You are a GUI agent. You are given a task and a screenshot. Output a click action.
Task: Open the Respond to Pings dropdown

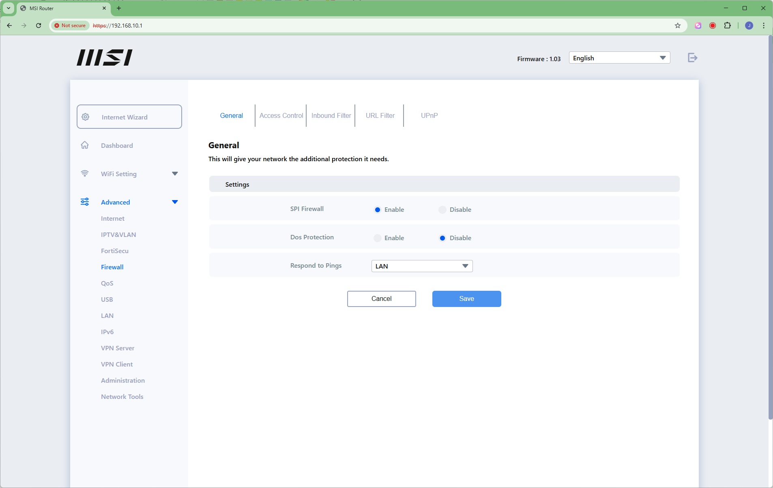422,266
